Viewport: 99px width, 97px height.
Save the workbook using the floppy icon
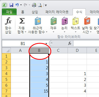pos(11,5)
